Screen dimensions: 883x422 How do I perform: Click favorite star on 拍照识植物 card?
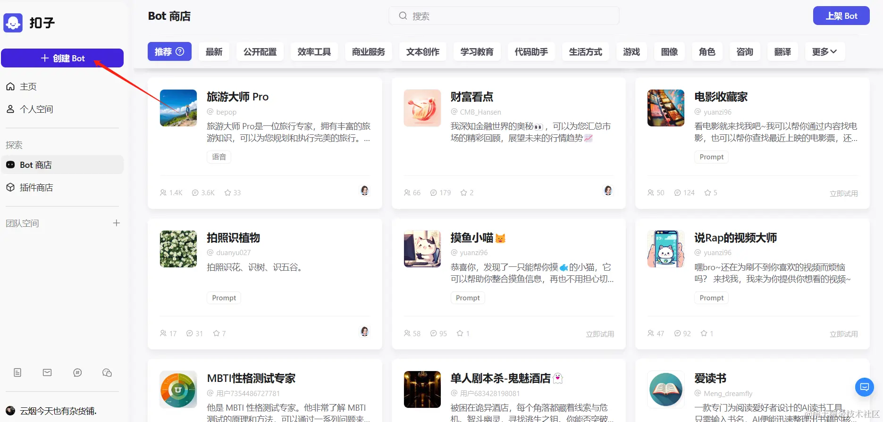216,333
